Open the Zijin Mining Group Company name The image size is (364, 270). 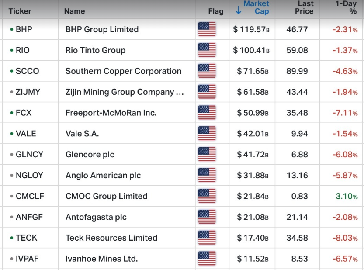tap(125, 92)
